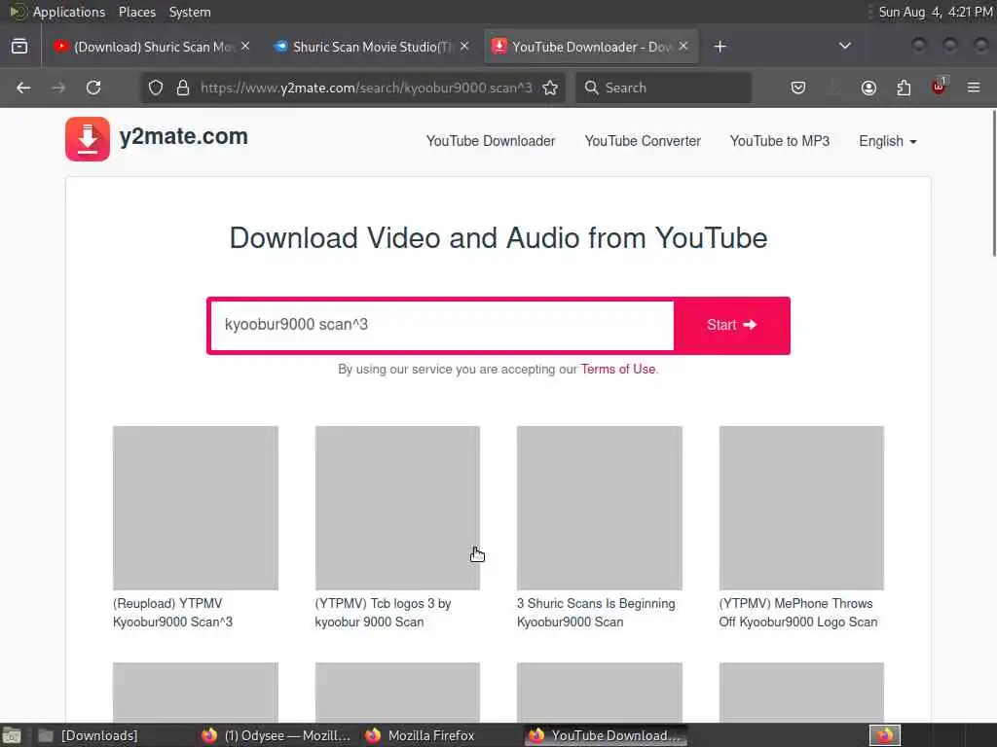Viewport: 997px width, 747px height.
Task: Open Firefox View tab icon
Action: [x=19, y=47]
